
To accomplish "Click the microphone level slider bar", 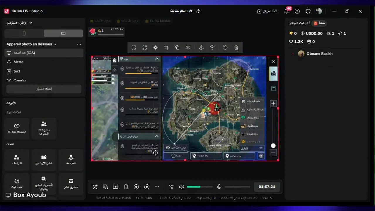I will pyautogui.click(x=237, y=187).
